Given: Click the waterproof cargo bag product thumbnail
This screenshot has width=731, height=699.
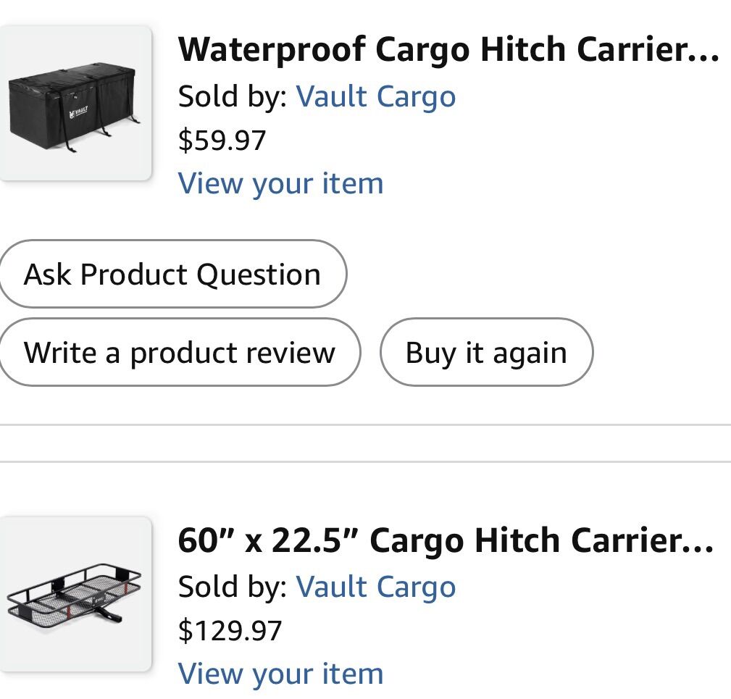Looking at the screenshot, I should [x=75, y=101].
